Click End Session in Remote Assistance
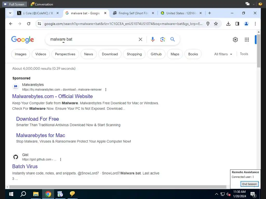 pos(249,184)
